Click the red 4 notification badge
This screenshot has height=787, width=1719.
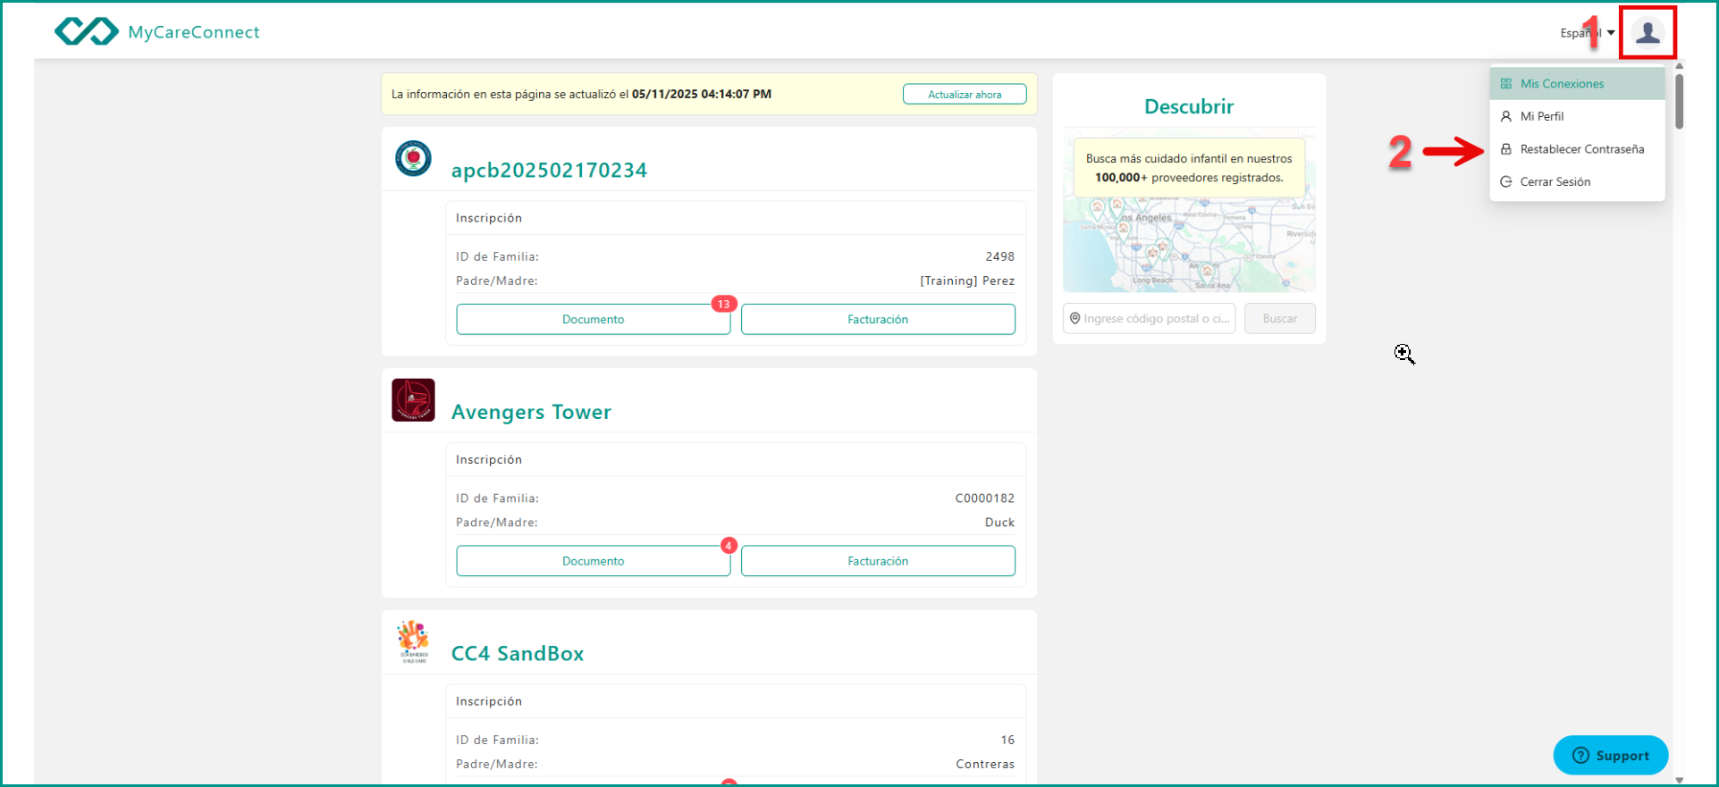pyautogui.click(x=729, y=546)
